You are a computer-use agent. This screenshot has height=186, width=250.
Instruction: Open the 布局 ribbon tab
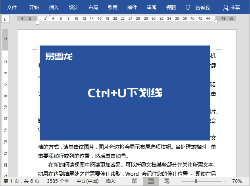[x=93, y=7]
